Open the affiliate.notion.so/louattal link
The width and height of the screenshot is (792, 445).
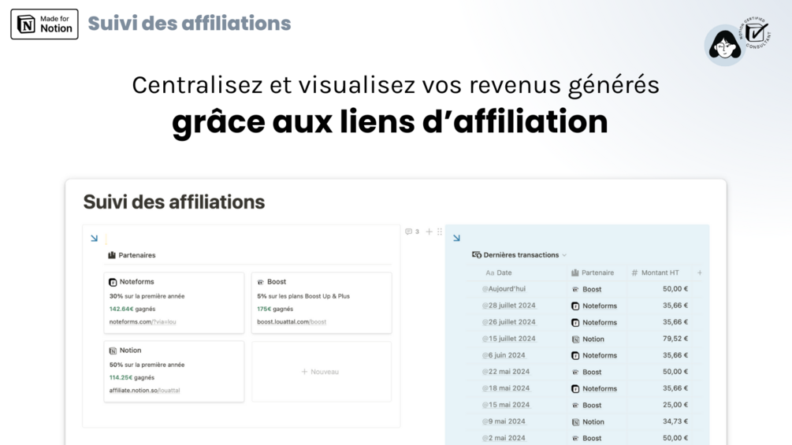coord(144,391)
